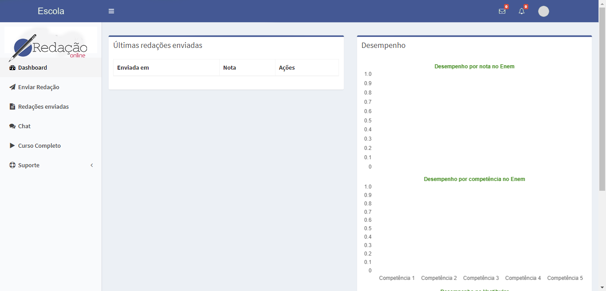
Task: Open Redações enviadas page
Action: (x=51, y=106)
